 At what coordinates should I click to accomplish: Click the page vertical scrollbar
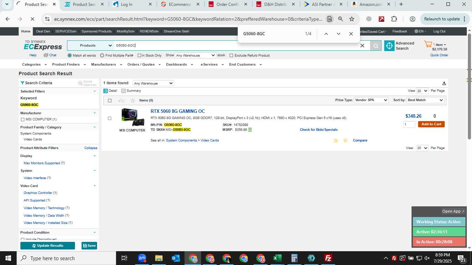coord(469,86)
